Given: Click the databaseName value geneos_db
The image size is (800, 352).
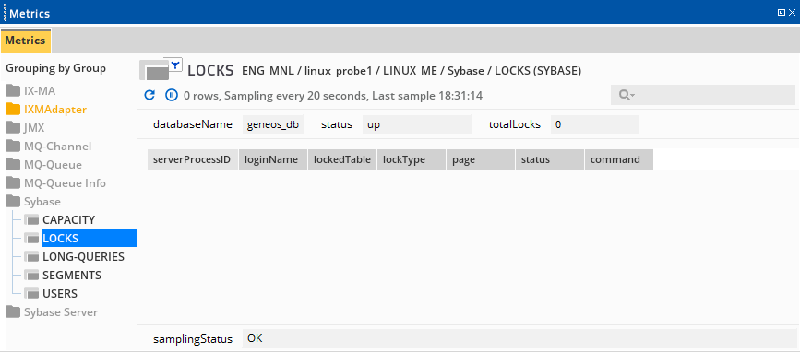Looking at the screenshot, I should tap(273, 124).
